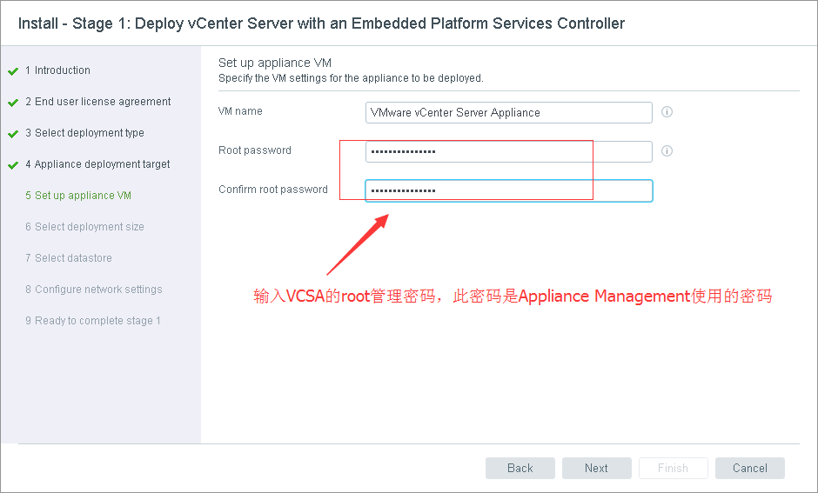Click the info icon beside VM name
Image resolution: width=818 pixels, height=493 pixels.
tap(667, 112)
